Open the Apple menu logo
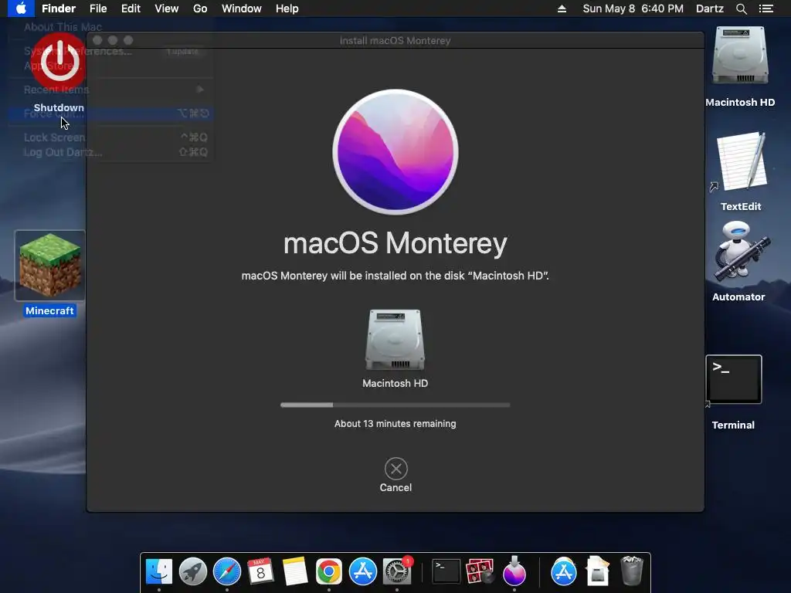 pyautogui.click(x=21, y=8)
